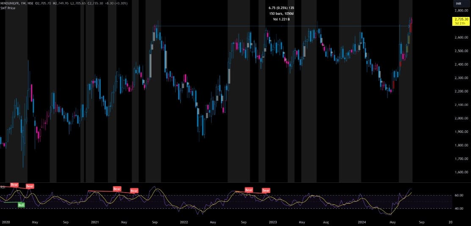Open the INR currency selector
This screenshot has width=471, height=226.
tap(458, 3)
